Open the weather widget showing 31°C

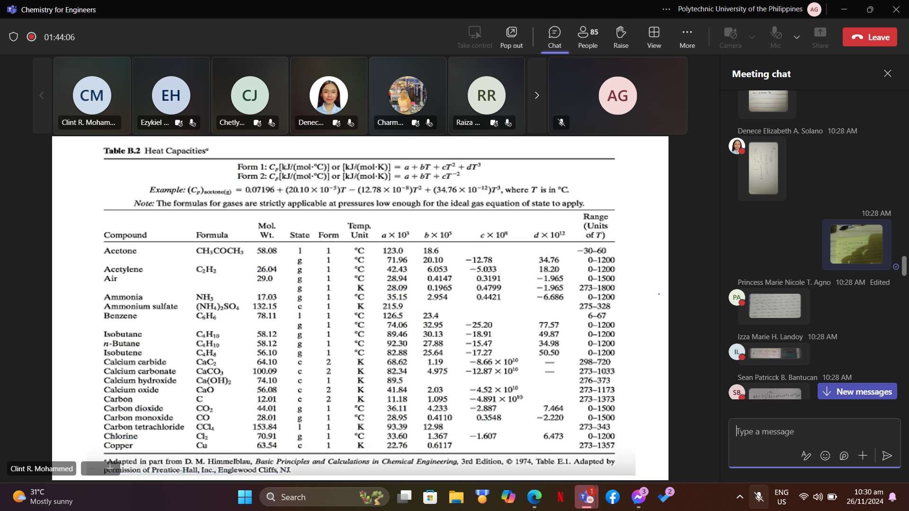click(43, 497)
